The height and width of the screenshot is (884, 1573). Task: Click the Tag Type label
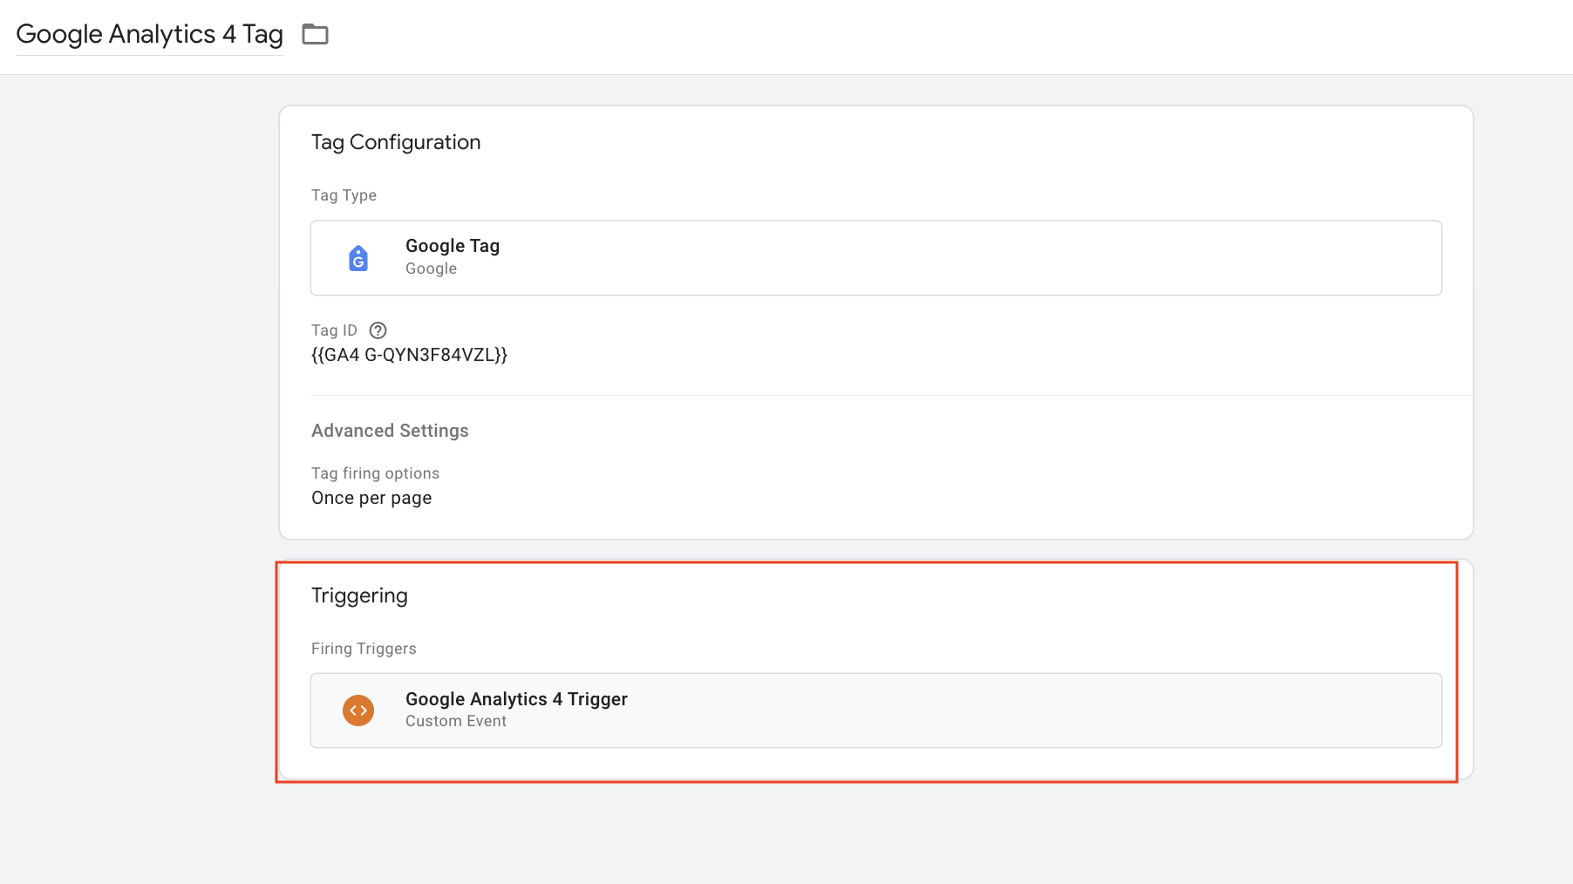tap(344, 195)
